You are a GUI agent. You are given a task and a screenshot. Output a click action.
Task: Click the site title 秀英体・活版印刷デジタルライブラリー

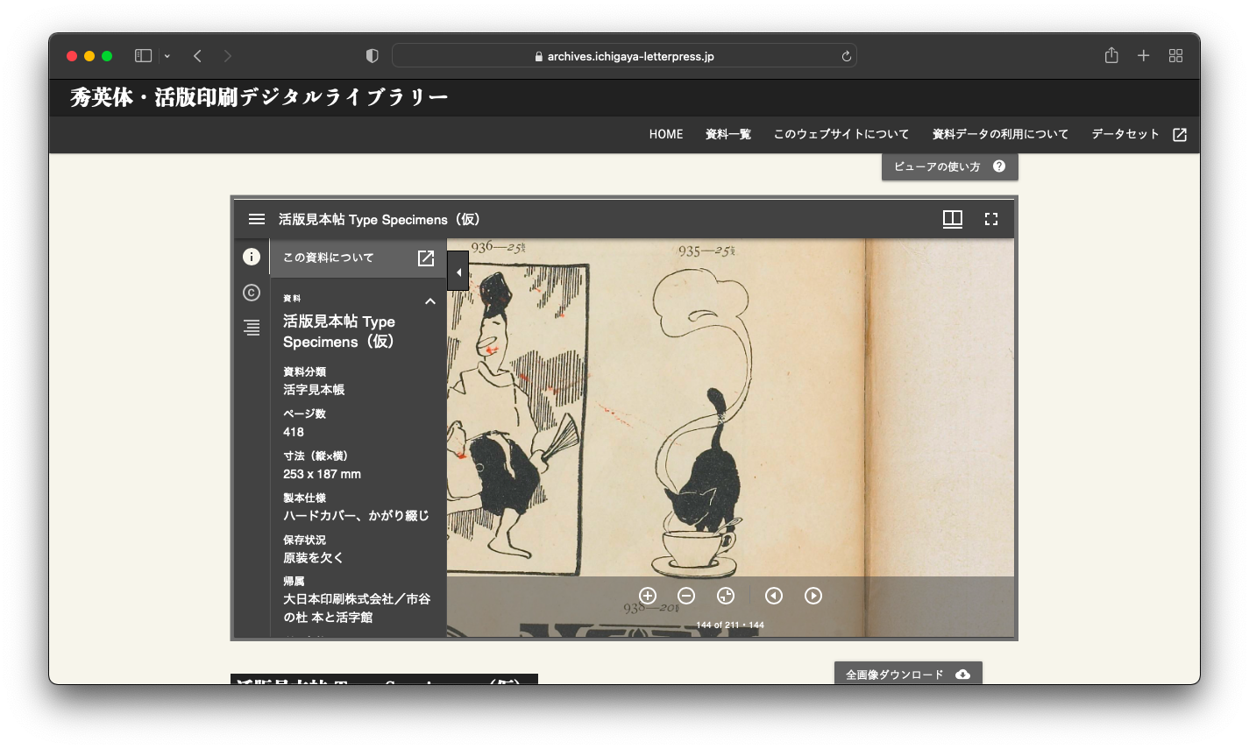(x=259, y=97)
